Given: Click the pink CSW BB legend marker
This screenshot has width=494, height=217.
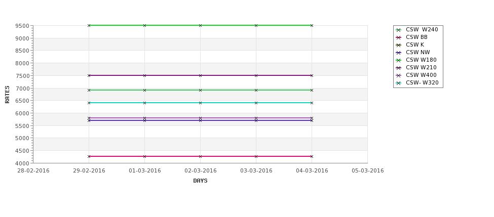Looking at the screenshot, I should click(x=398, y=37).
